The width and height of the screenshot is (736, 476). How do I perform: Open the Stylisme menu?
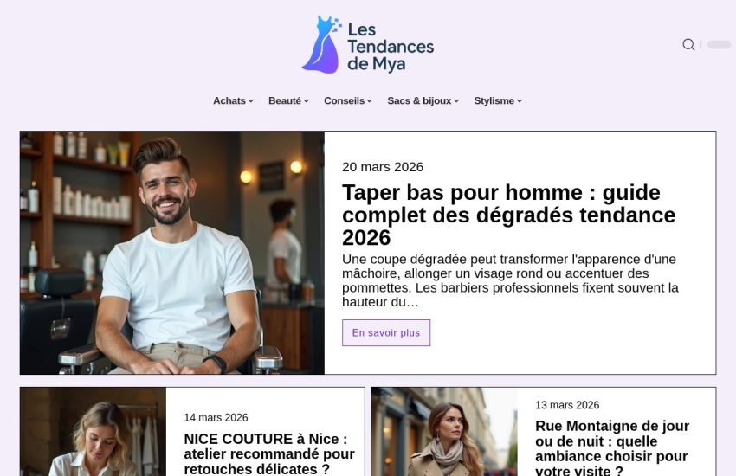coord(498,101)
